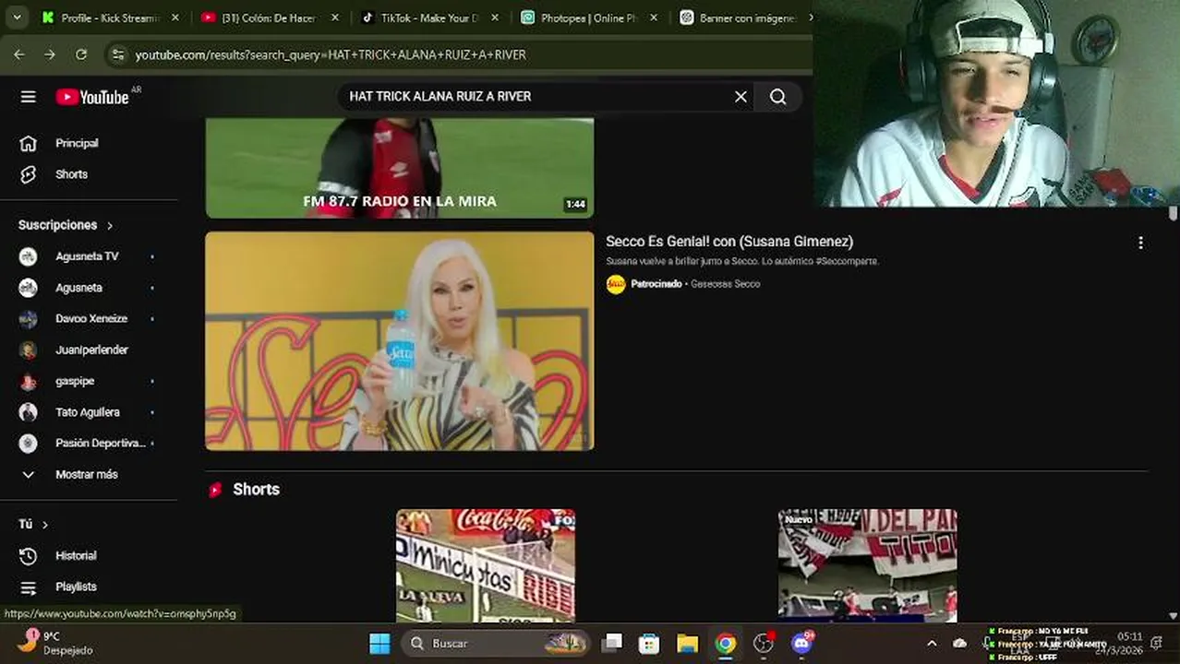Open the Secco Es Genial ad title

click(x=729, y=242)
